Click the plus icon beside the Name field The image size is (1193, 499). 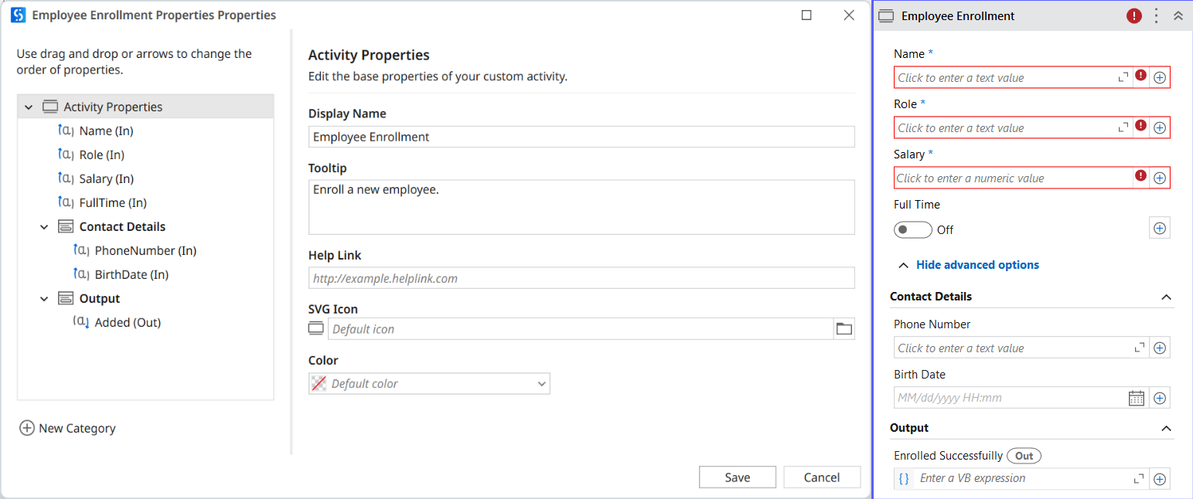tap(1159, 77)
